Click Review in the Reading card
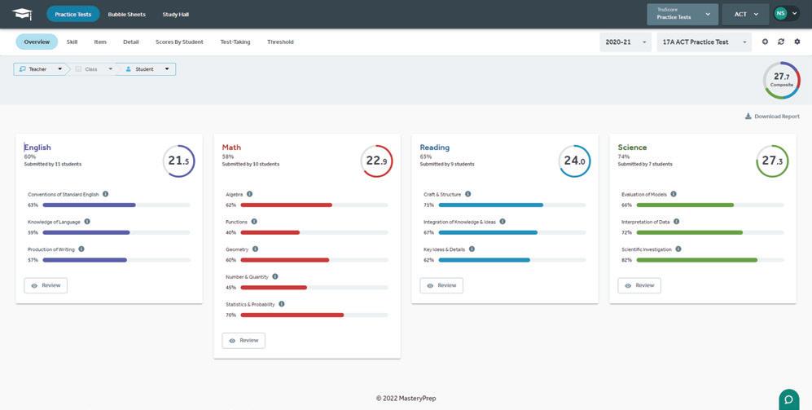Screen dimensions: 812x410 click(441, 285)
